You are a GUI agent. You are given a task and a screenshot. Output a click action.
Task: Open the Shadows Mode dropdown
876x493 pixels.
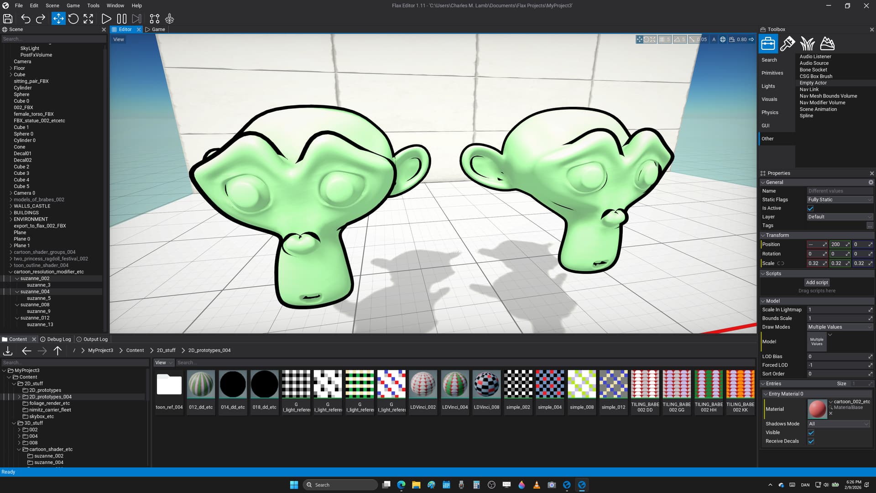(x=839, y=424)
